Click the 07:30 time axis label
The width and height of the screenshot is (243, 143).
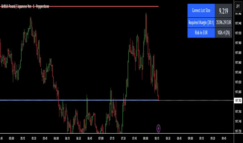point(123,138)
